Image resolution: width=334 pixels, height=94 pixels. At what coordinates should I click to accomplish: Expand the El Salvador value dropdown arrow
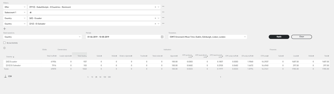[x=158, y=24]
